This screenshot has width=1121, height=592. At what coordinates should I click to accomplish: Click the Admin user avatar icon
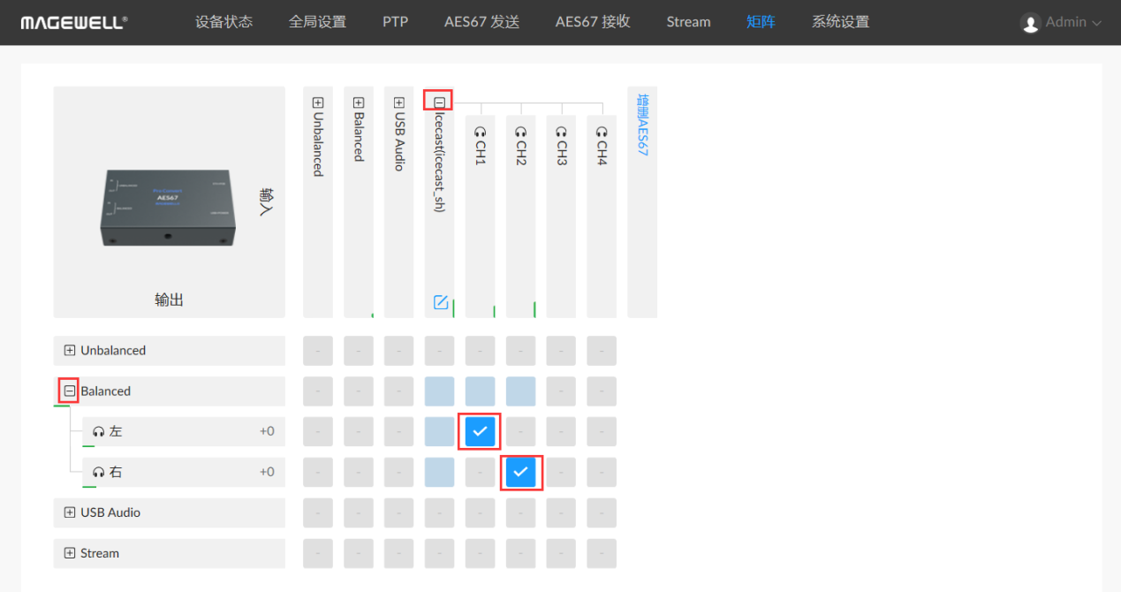(1030, 23)
